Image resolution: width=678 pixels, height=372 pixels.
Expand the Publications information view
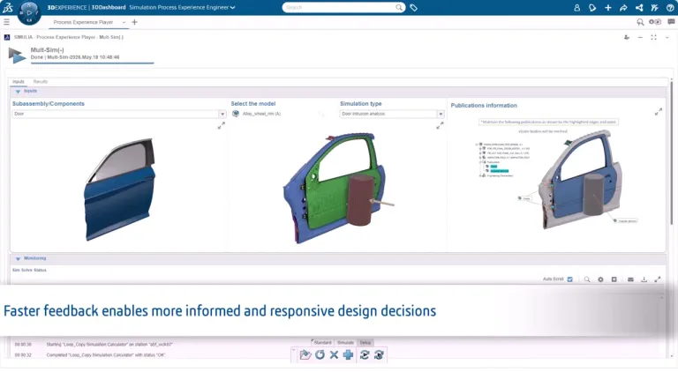click(658, 112)
